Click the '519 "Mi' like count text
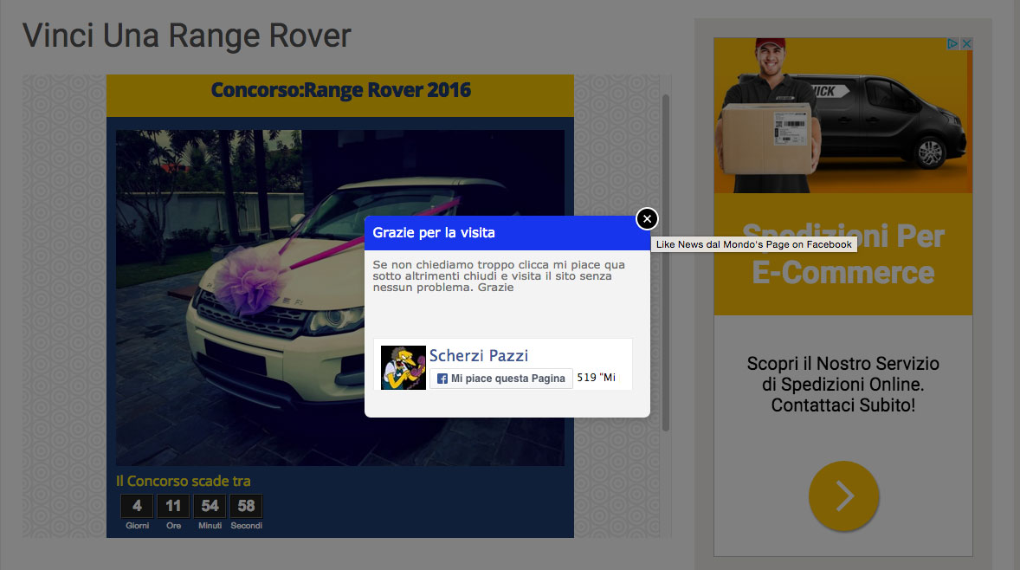Screen dimensions: 1020x570 pyautogui.click(x=596, y=378)
